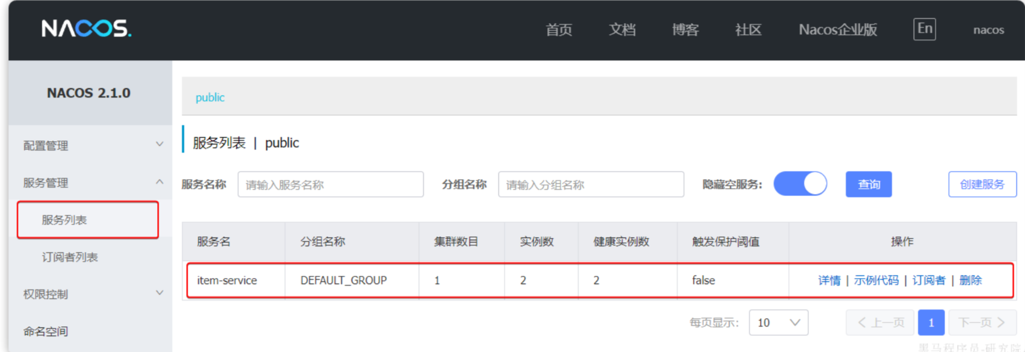Click the 触发保护阈值 column header
This screenshot has height=352, width=1025.
click(x=726, y=241)
